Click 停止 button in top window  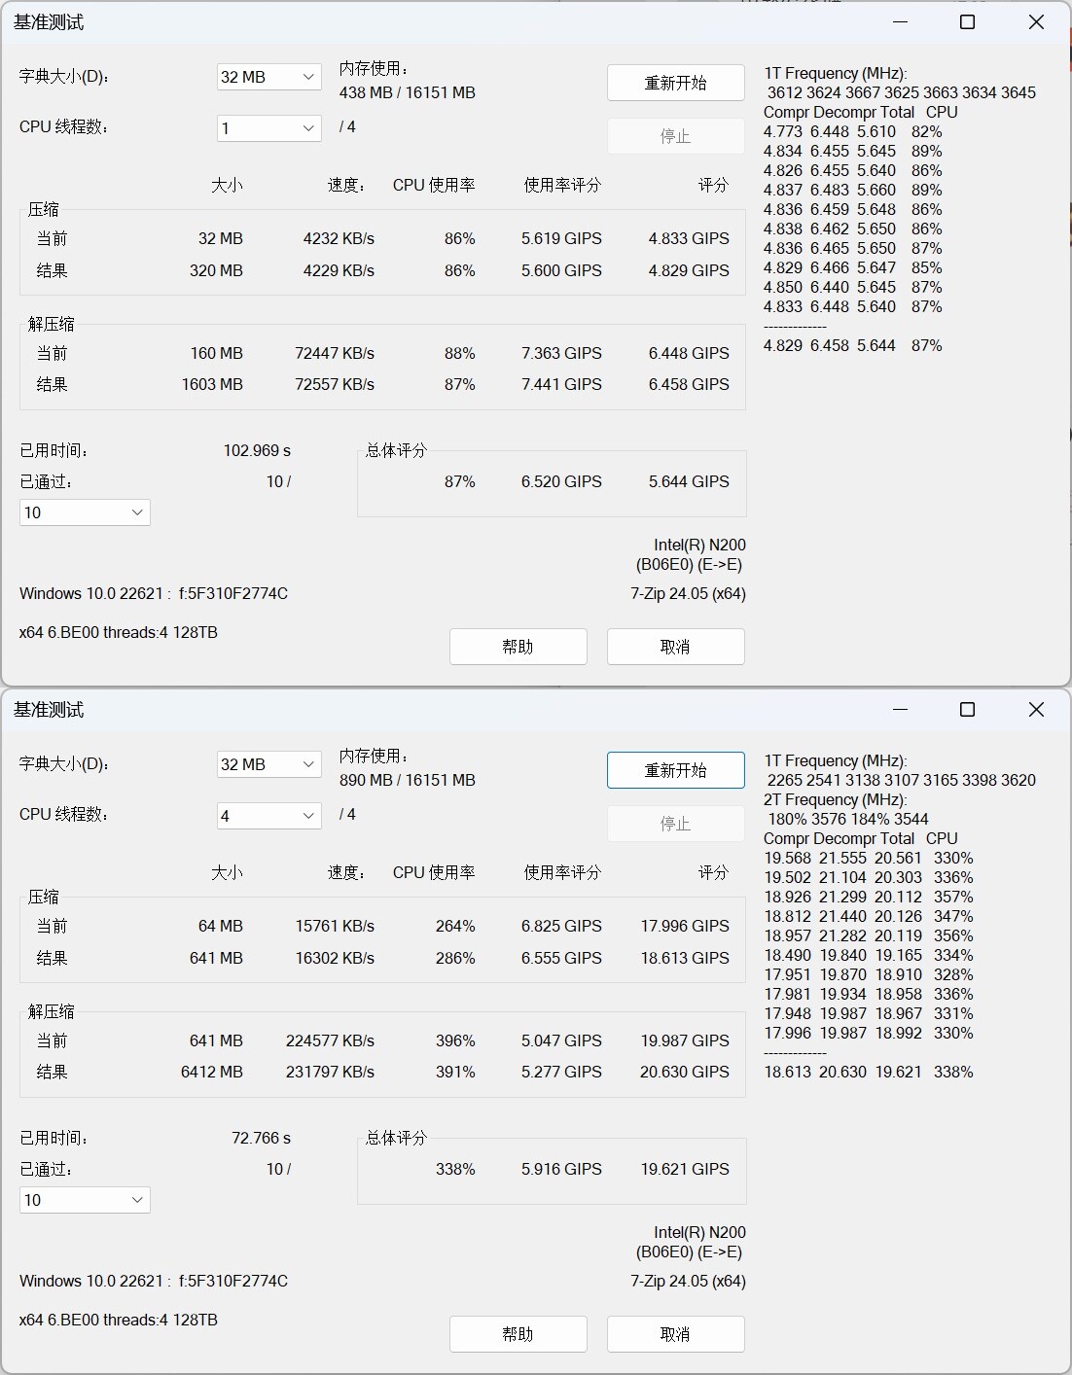[676, 136]
